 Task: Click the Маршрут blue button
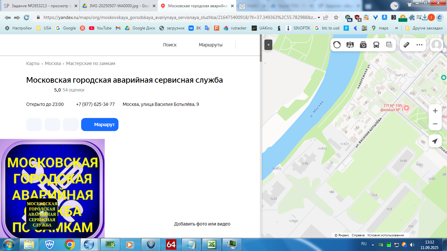[x=100, y=125]
